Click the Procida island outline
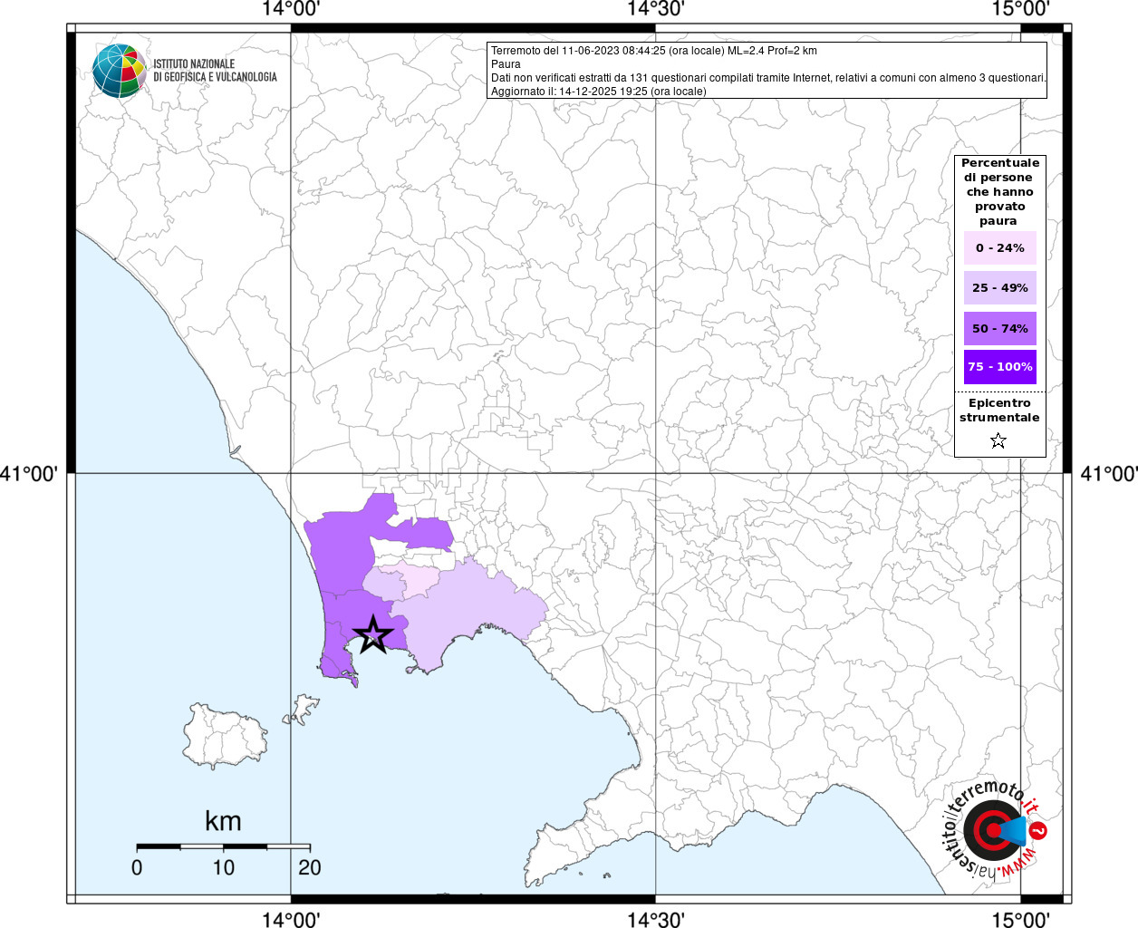The height and width of the screenshot is (928, 1138). 303,709
